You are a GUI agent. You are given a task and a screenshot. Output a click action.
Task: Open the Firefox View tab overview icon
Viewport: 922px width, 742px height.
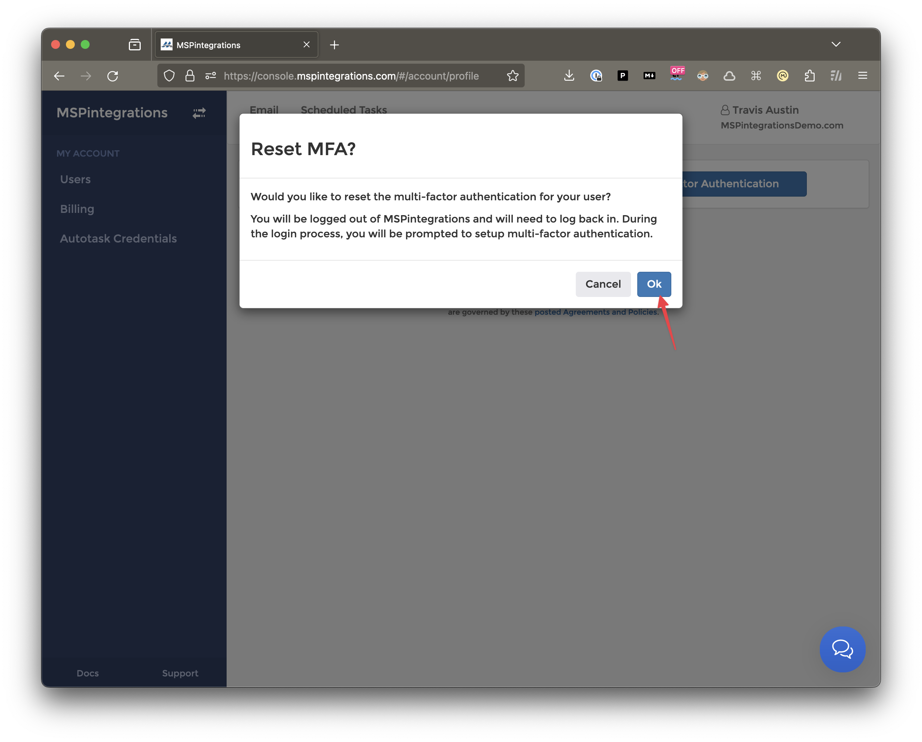(x=135, y=44)
